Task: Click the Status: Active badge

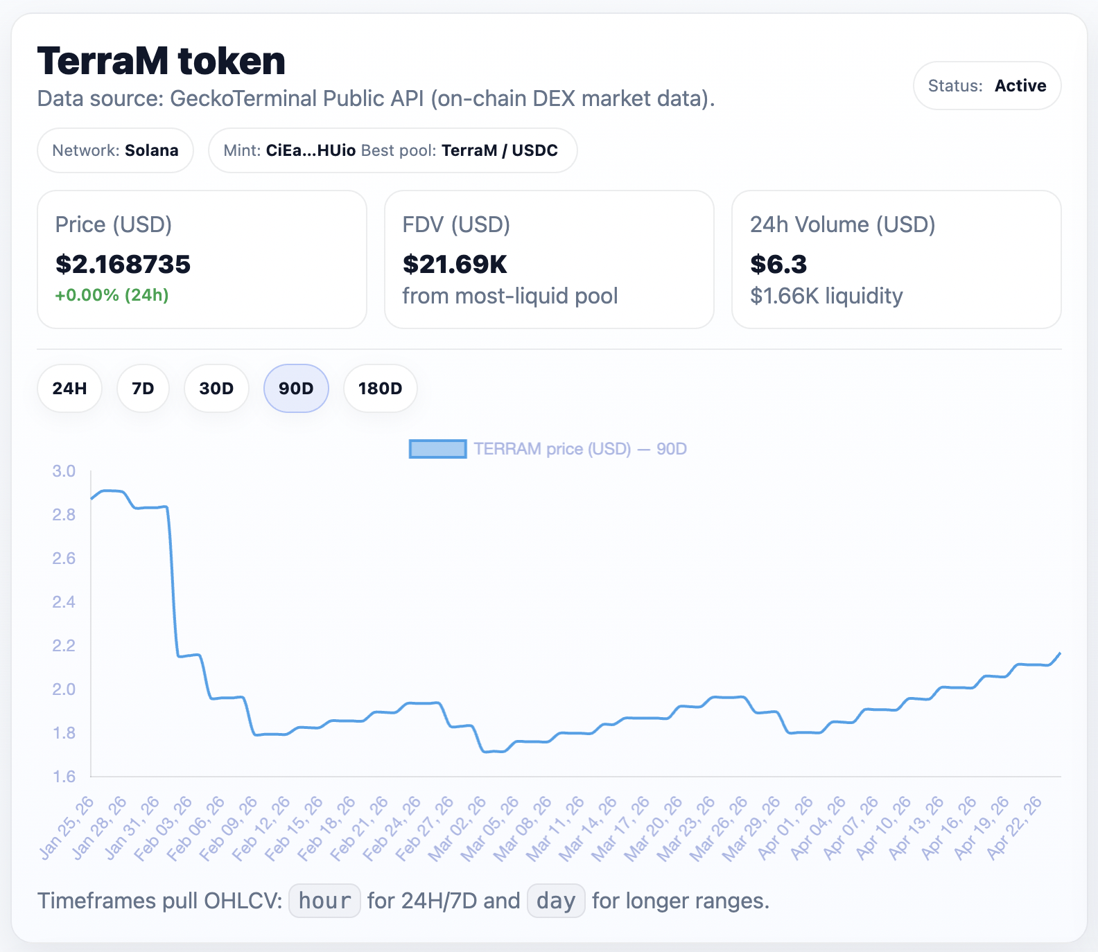Action: pos(986,86)
